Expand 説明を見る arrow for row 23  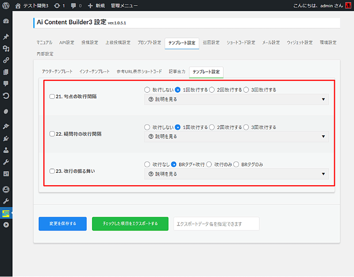(x=323, y=174)
